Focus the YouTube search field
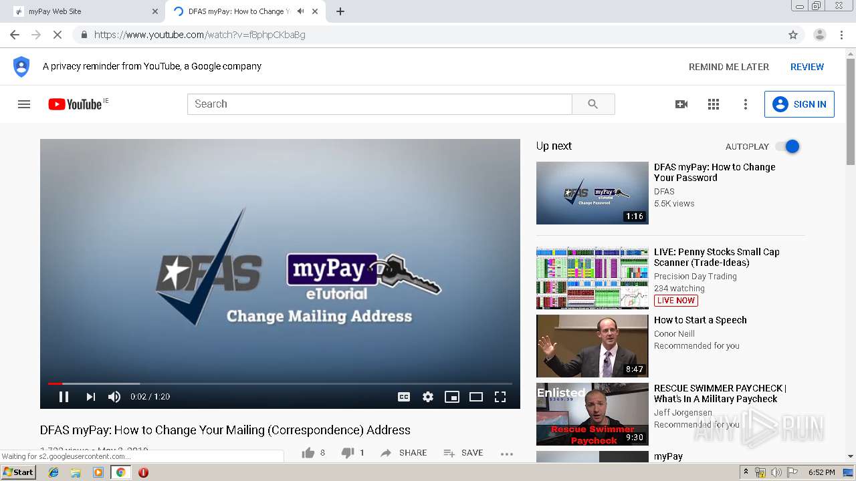 [x=380, y=104]
